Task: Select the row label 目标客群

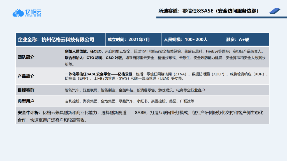Action: 26,90
